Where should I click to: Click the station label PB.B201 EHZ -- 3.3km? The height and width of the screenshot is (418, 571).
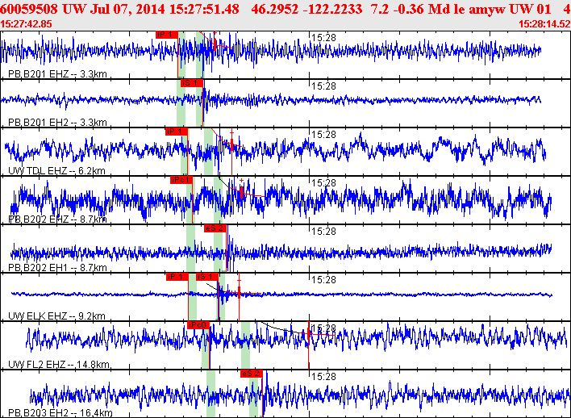click(57, 74)
